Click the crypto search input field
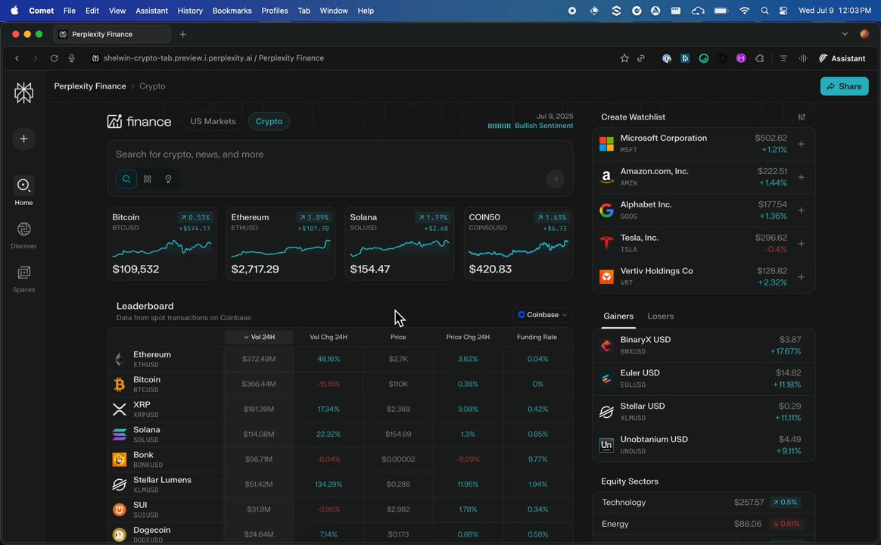881x545 pixels. [340, 154]
